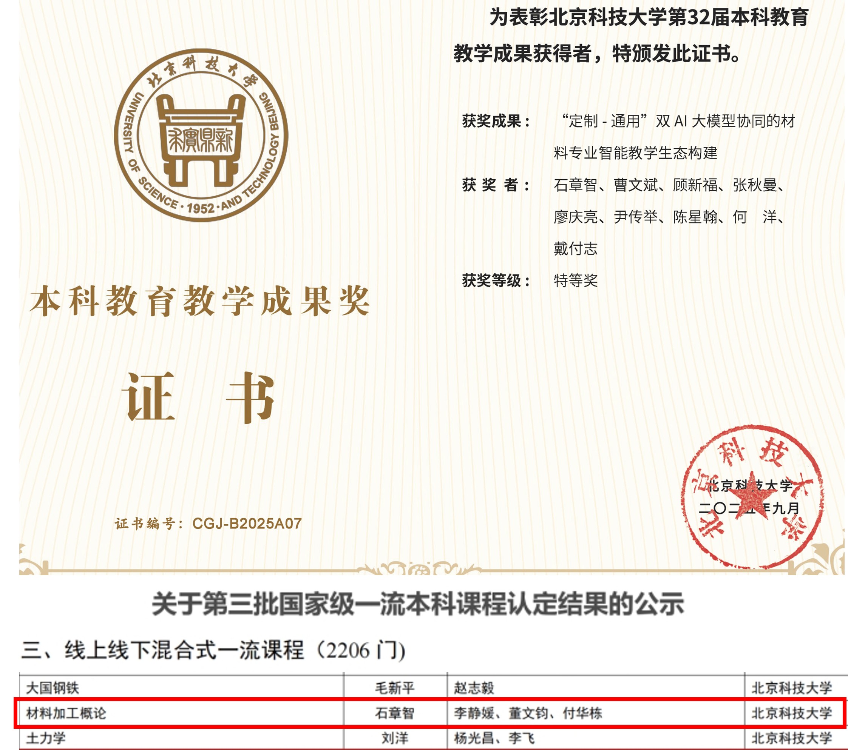Click the 杨光昌、李飞 team cell
Image resolution: width=848 pixels, height=750 pixels.
[494, 738]
